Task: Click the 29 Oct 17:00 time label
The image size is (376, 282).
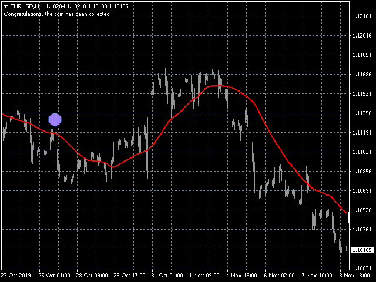Action: (130, 275)
